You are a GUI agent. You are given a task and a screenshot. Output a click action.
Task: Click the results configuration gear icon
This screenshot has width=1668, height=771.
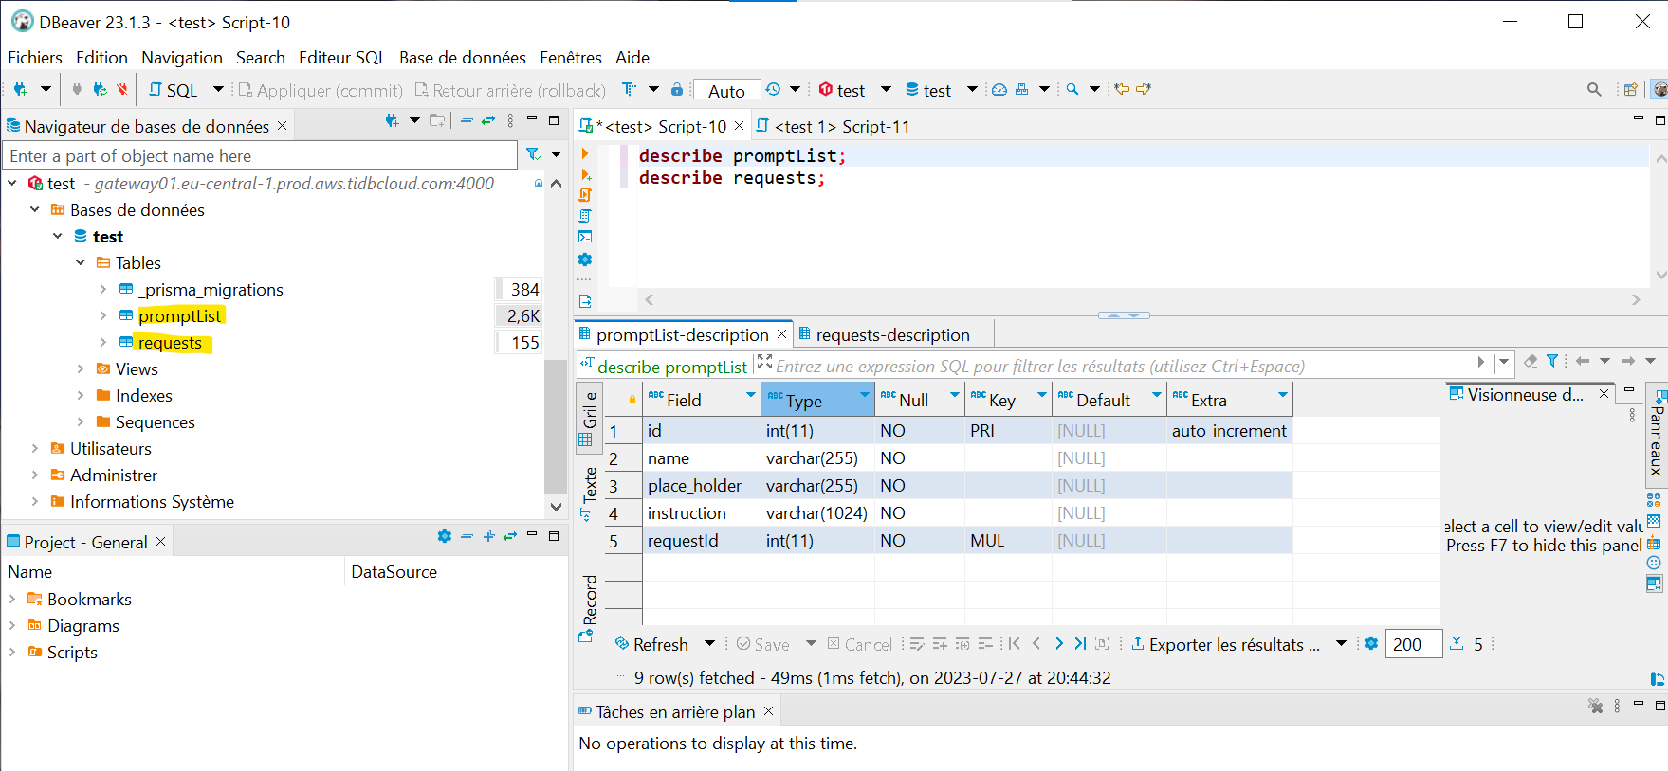[1371, 643]
